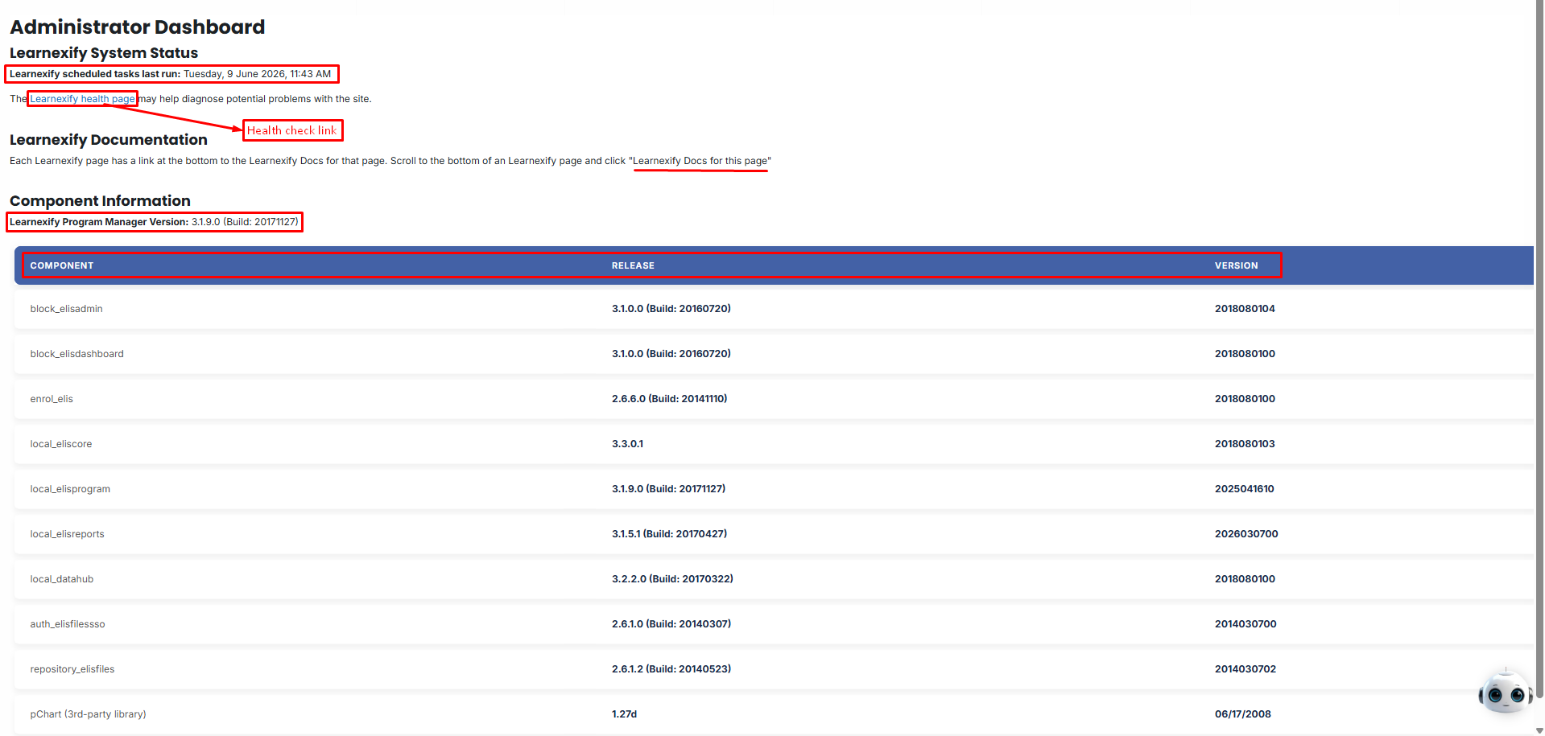Click the auth_elisfilessso component entry

pyautogui.click(x=68, y=624)
